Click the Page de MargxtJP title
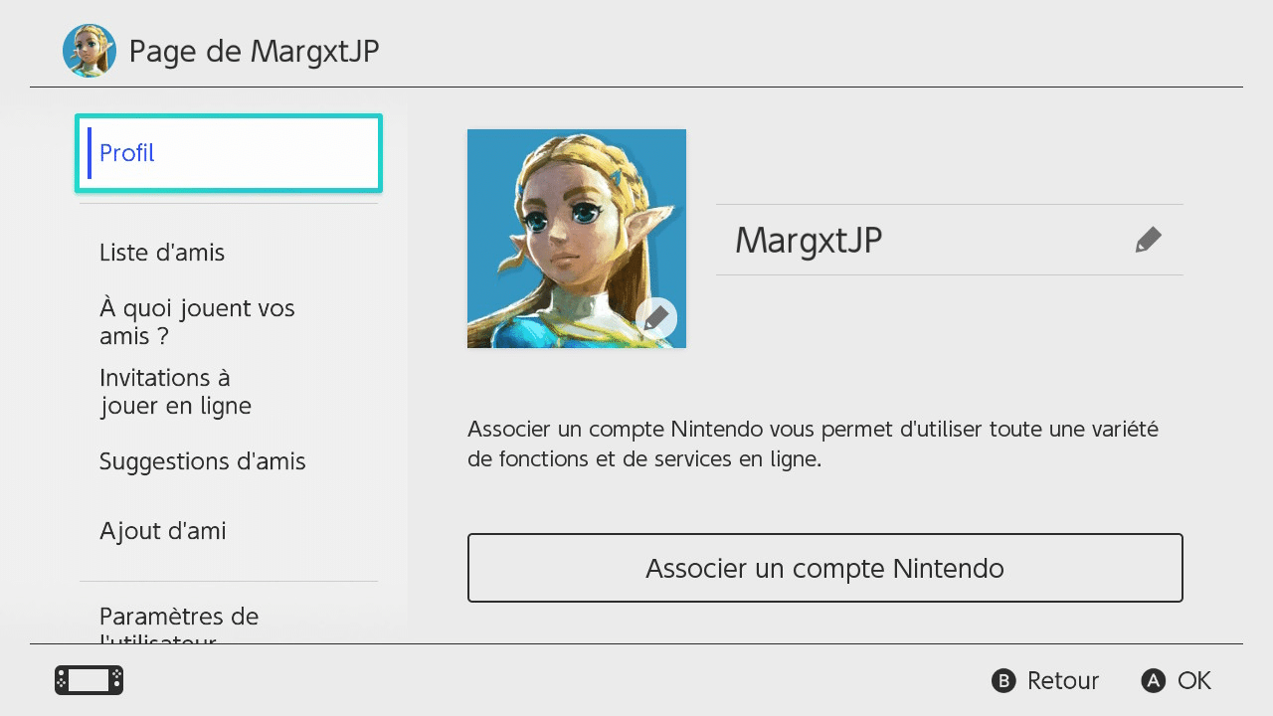The image size is (1273, 716). pyautogui.click(x=255, y=51)
